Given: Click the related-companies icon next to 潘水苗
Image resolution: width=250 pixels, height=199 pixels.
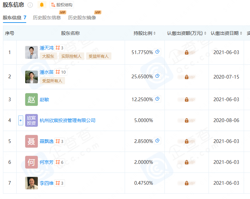Looking at the screenshot, I should tap(61, 72).
